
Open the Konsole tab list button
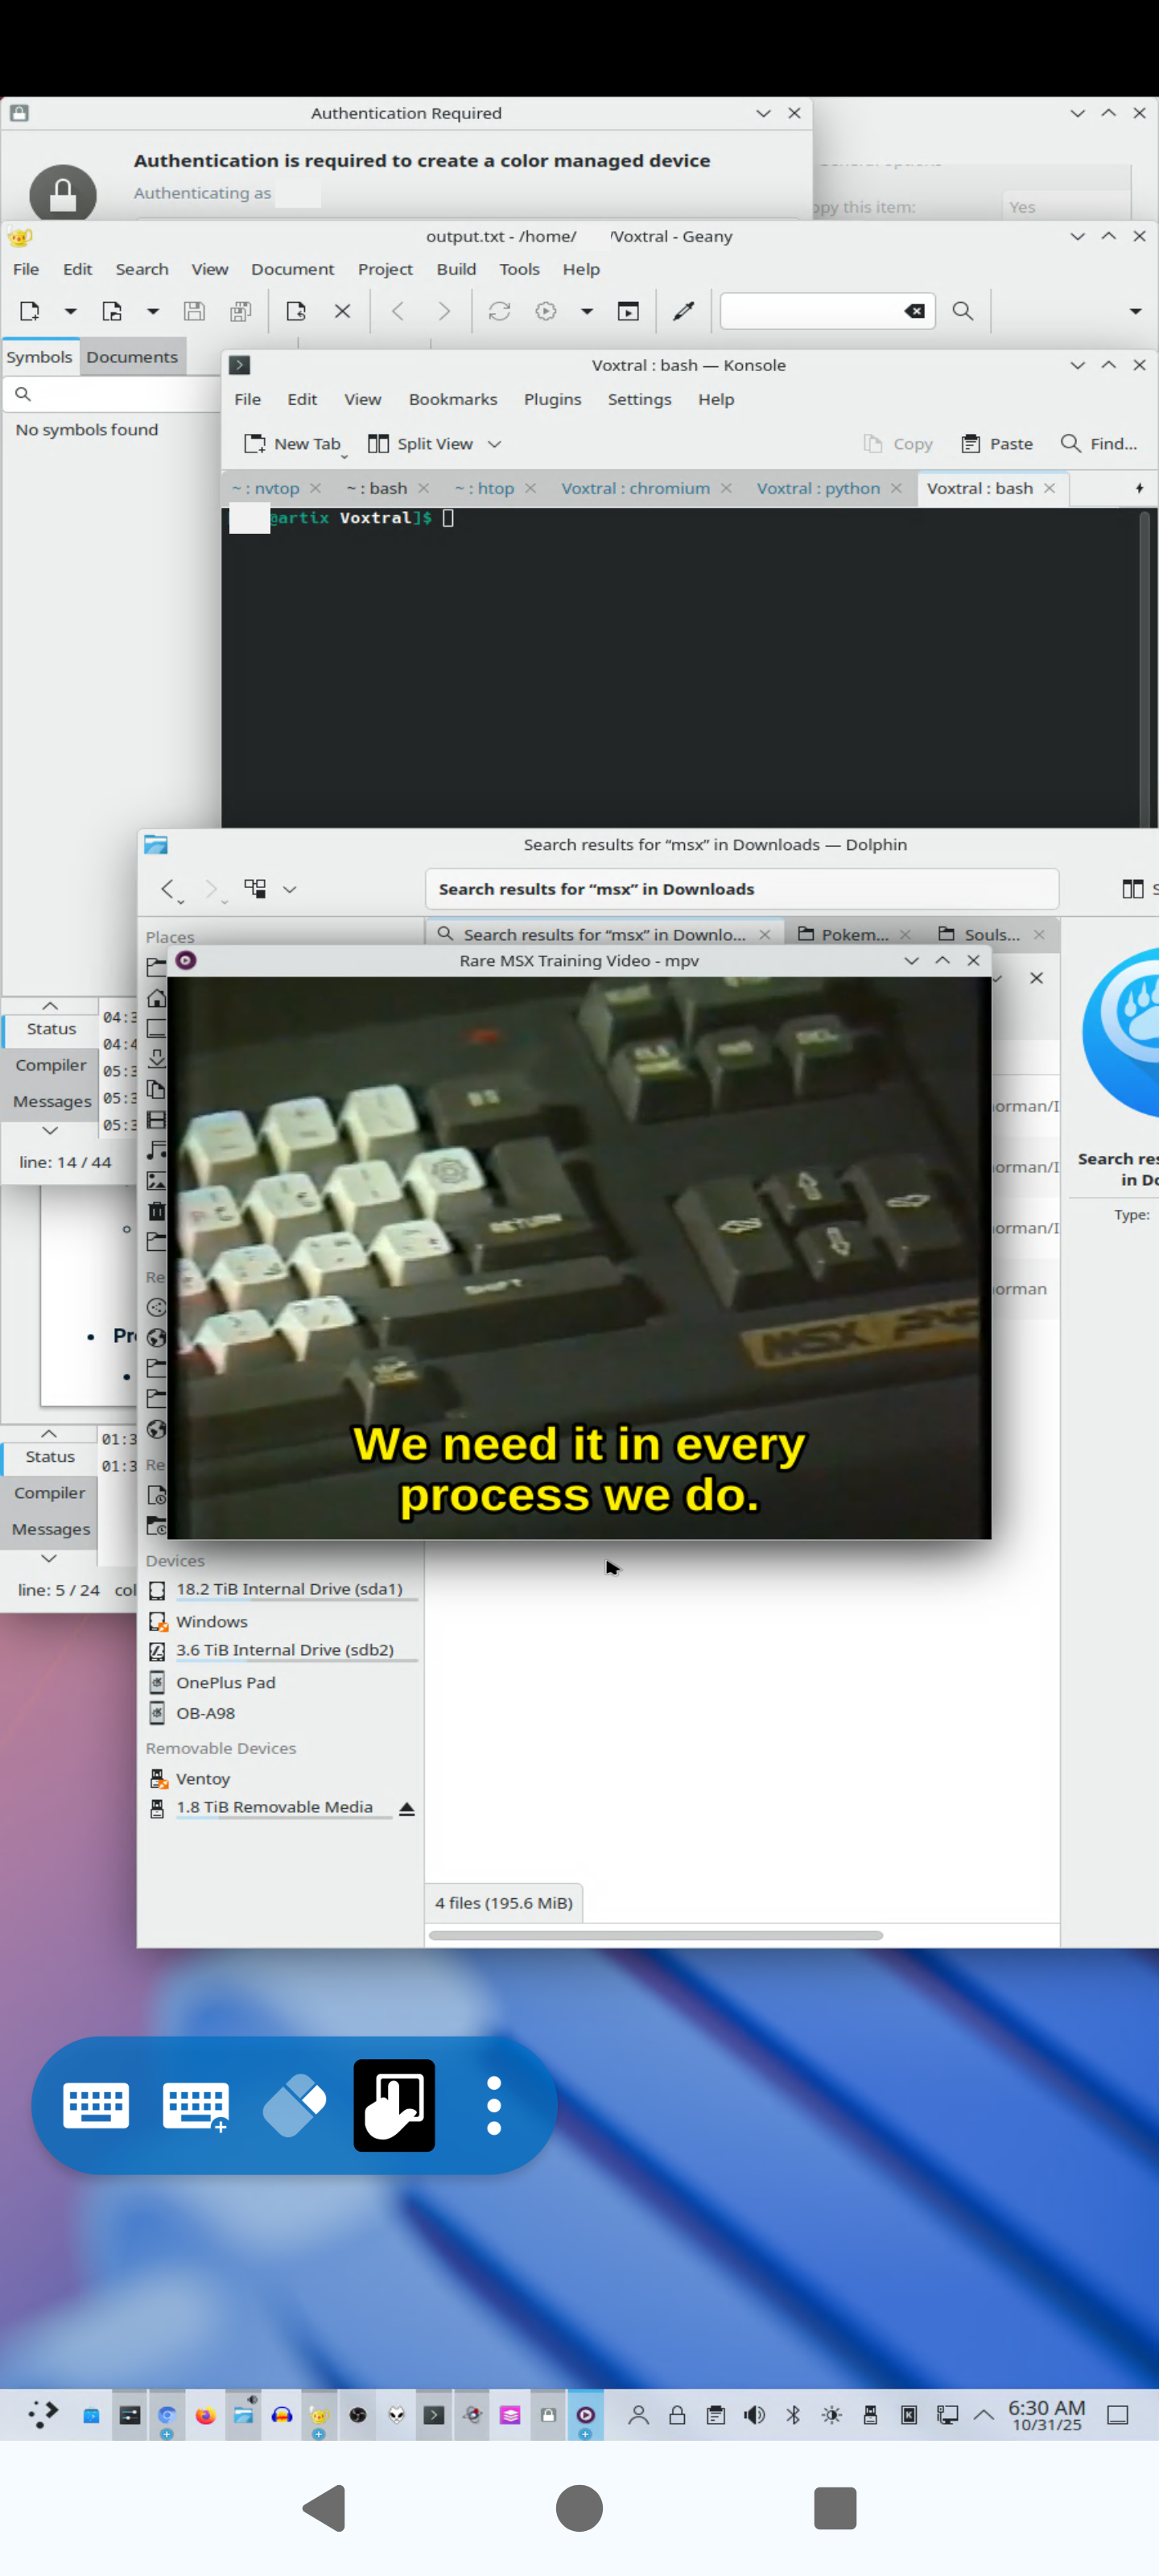1139,488
